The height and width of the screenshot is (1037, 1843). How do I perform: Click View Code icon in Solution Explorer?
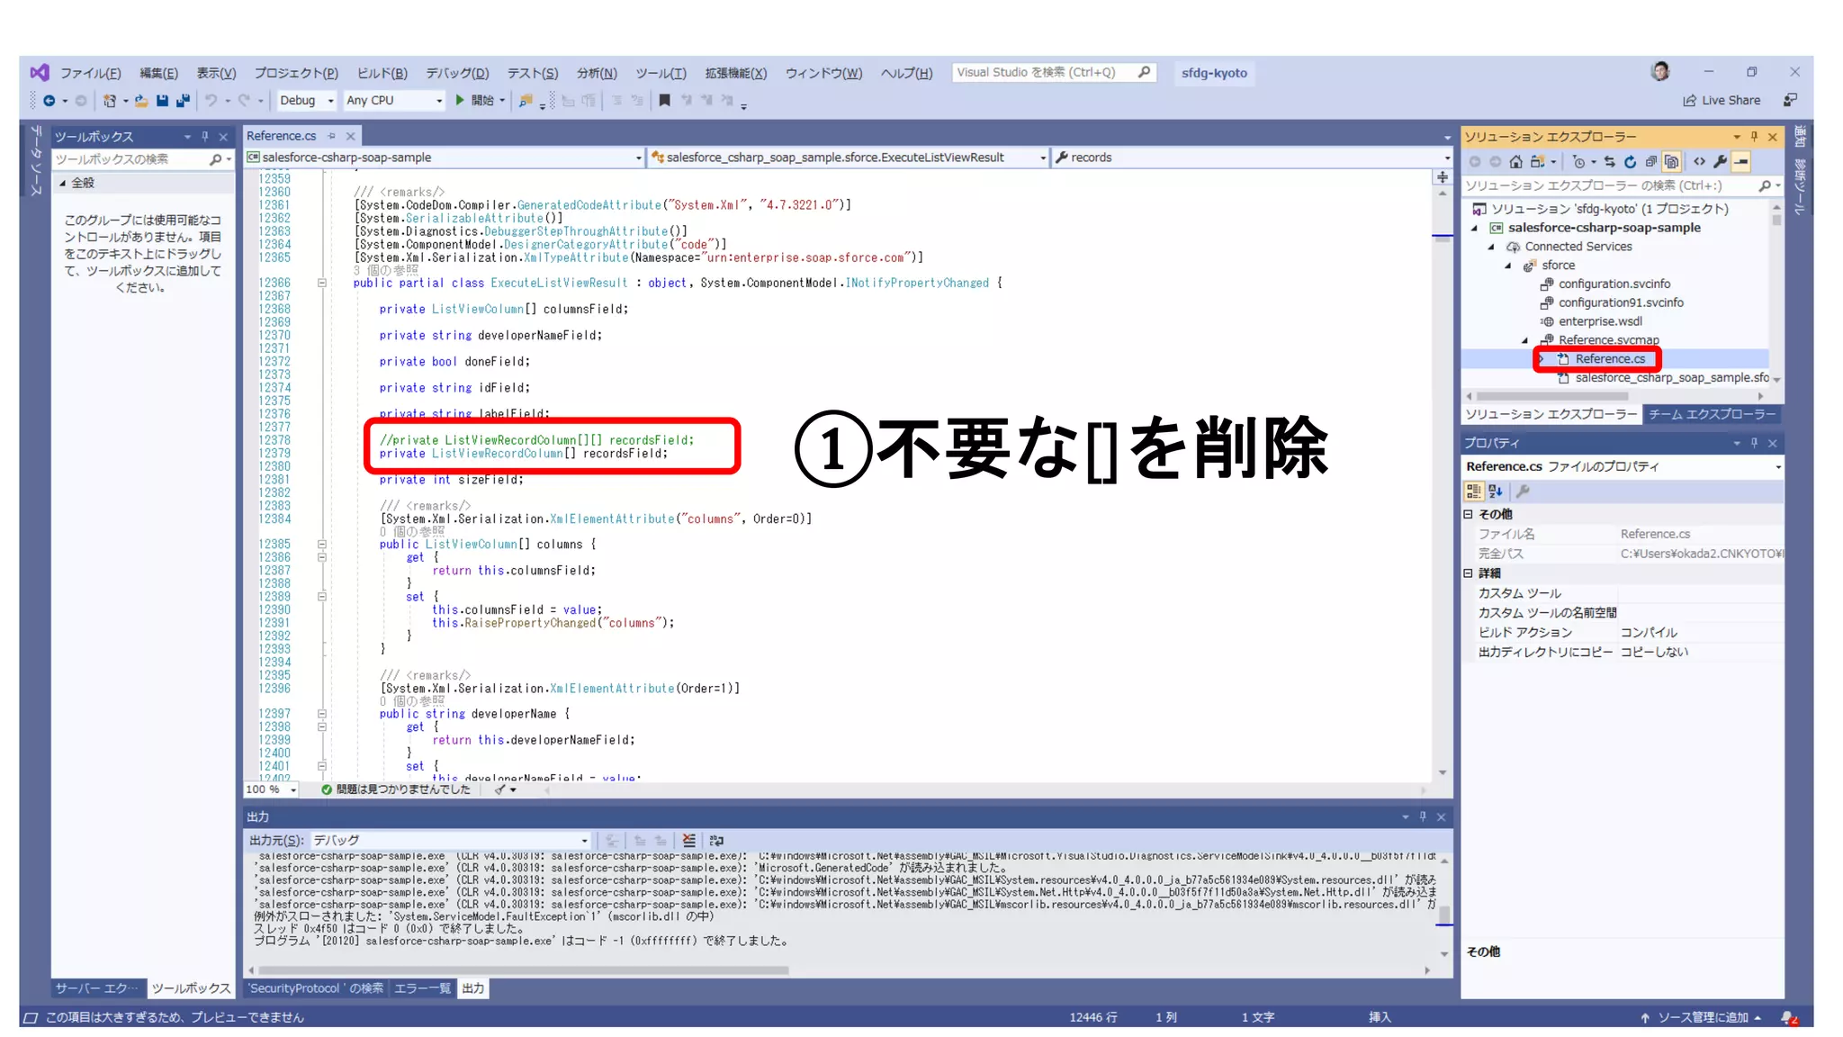click(1699, 162)
